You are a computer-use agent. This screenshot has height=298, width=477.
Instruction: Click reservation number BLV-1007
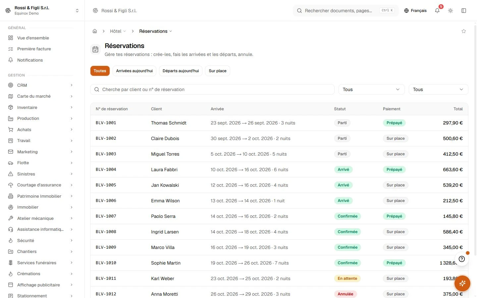[x=106, y=216]
